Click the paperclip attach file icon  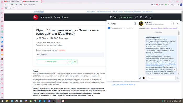140,78
